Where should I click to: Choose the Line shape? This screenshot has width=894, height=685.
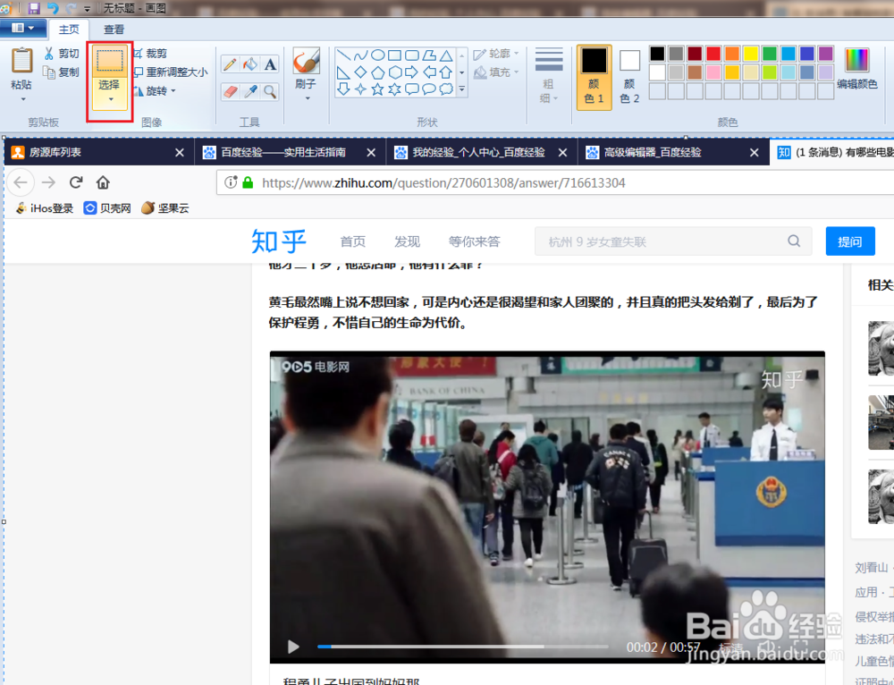tap(343, 55)
